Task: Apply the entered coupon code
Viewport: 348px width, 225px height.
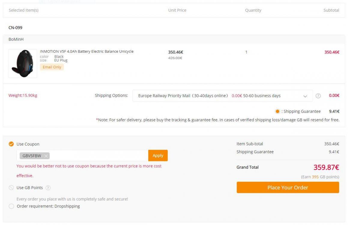Action: (158, 156)
